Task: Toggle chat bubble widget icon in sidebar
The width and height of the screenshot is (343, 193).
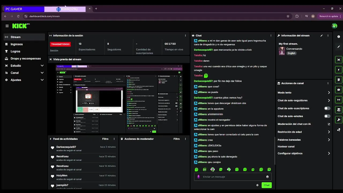Action: pos(339,90)
